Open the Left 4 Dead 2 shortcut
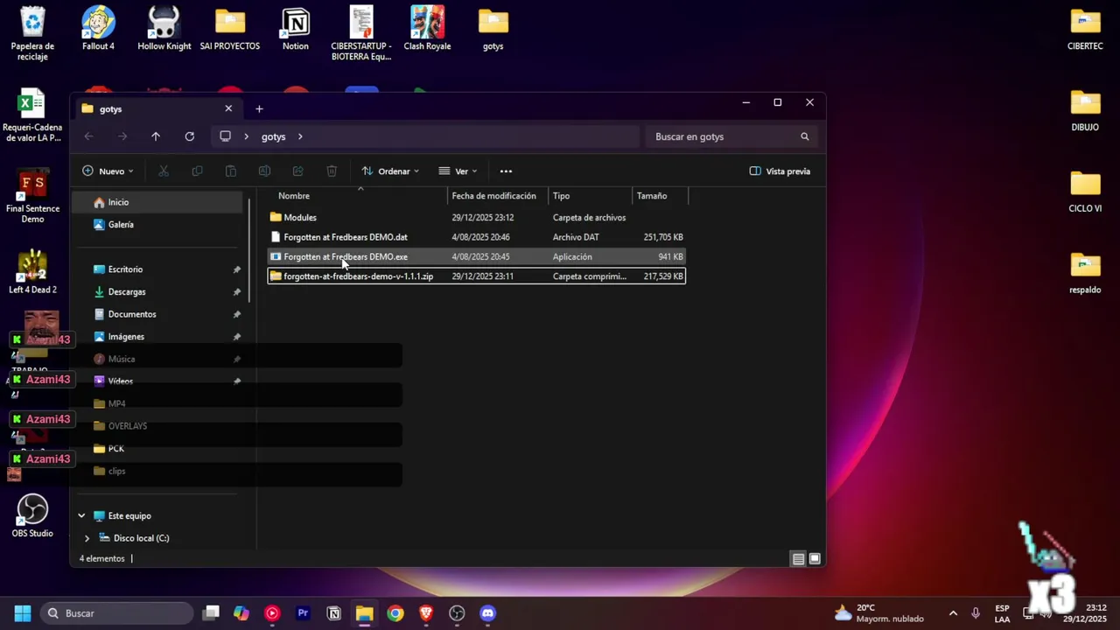The image size is (1120, 630). 32,272
